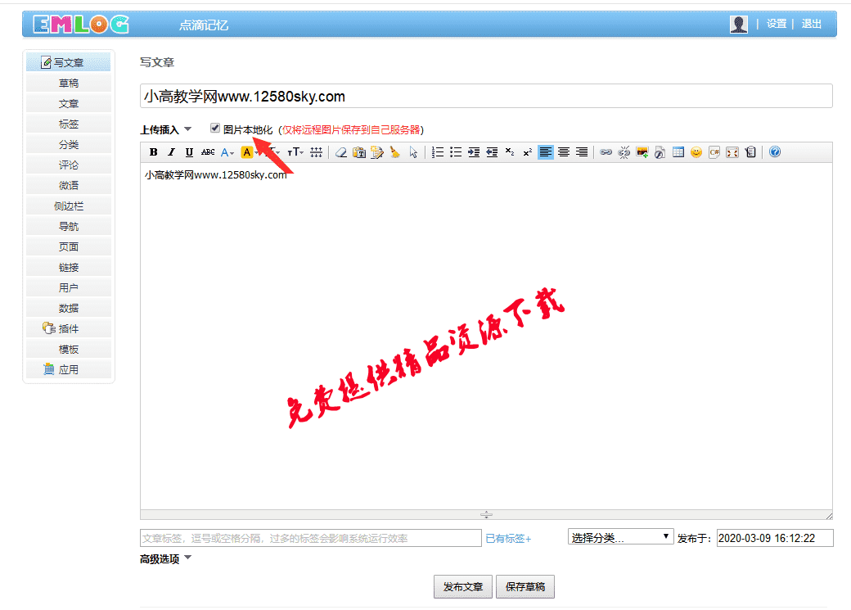
Task: Toggle bold text formatting
Action: (153, 152)
